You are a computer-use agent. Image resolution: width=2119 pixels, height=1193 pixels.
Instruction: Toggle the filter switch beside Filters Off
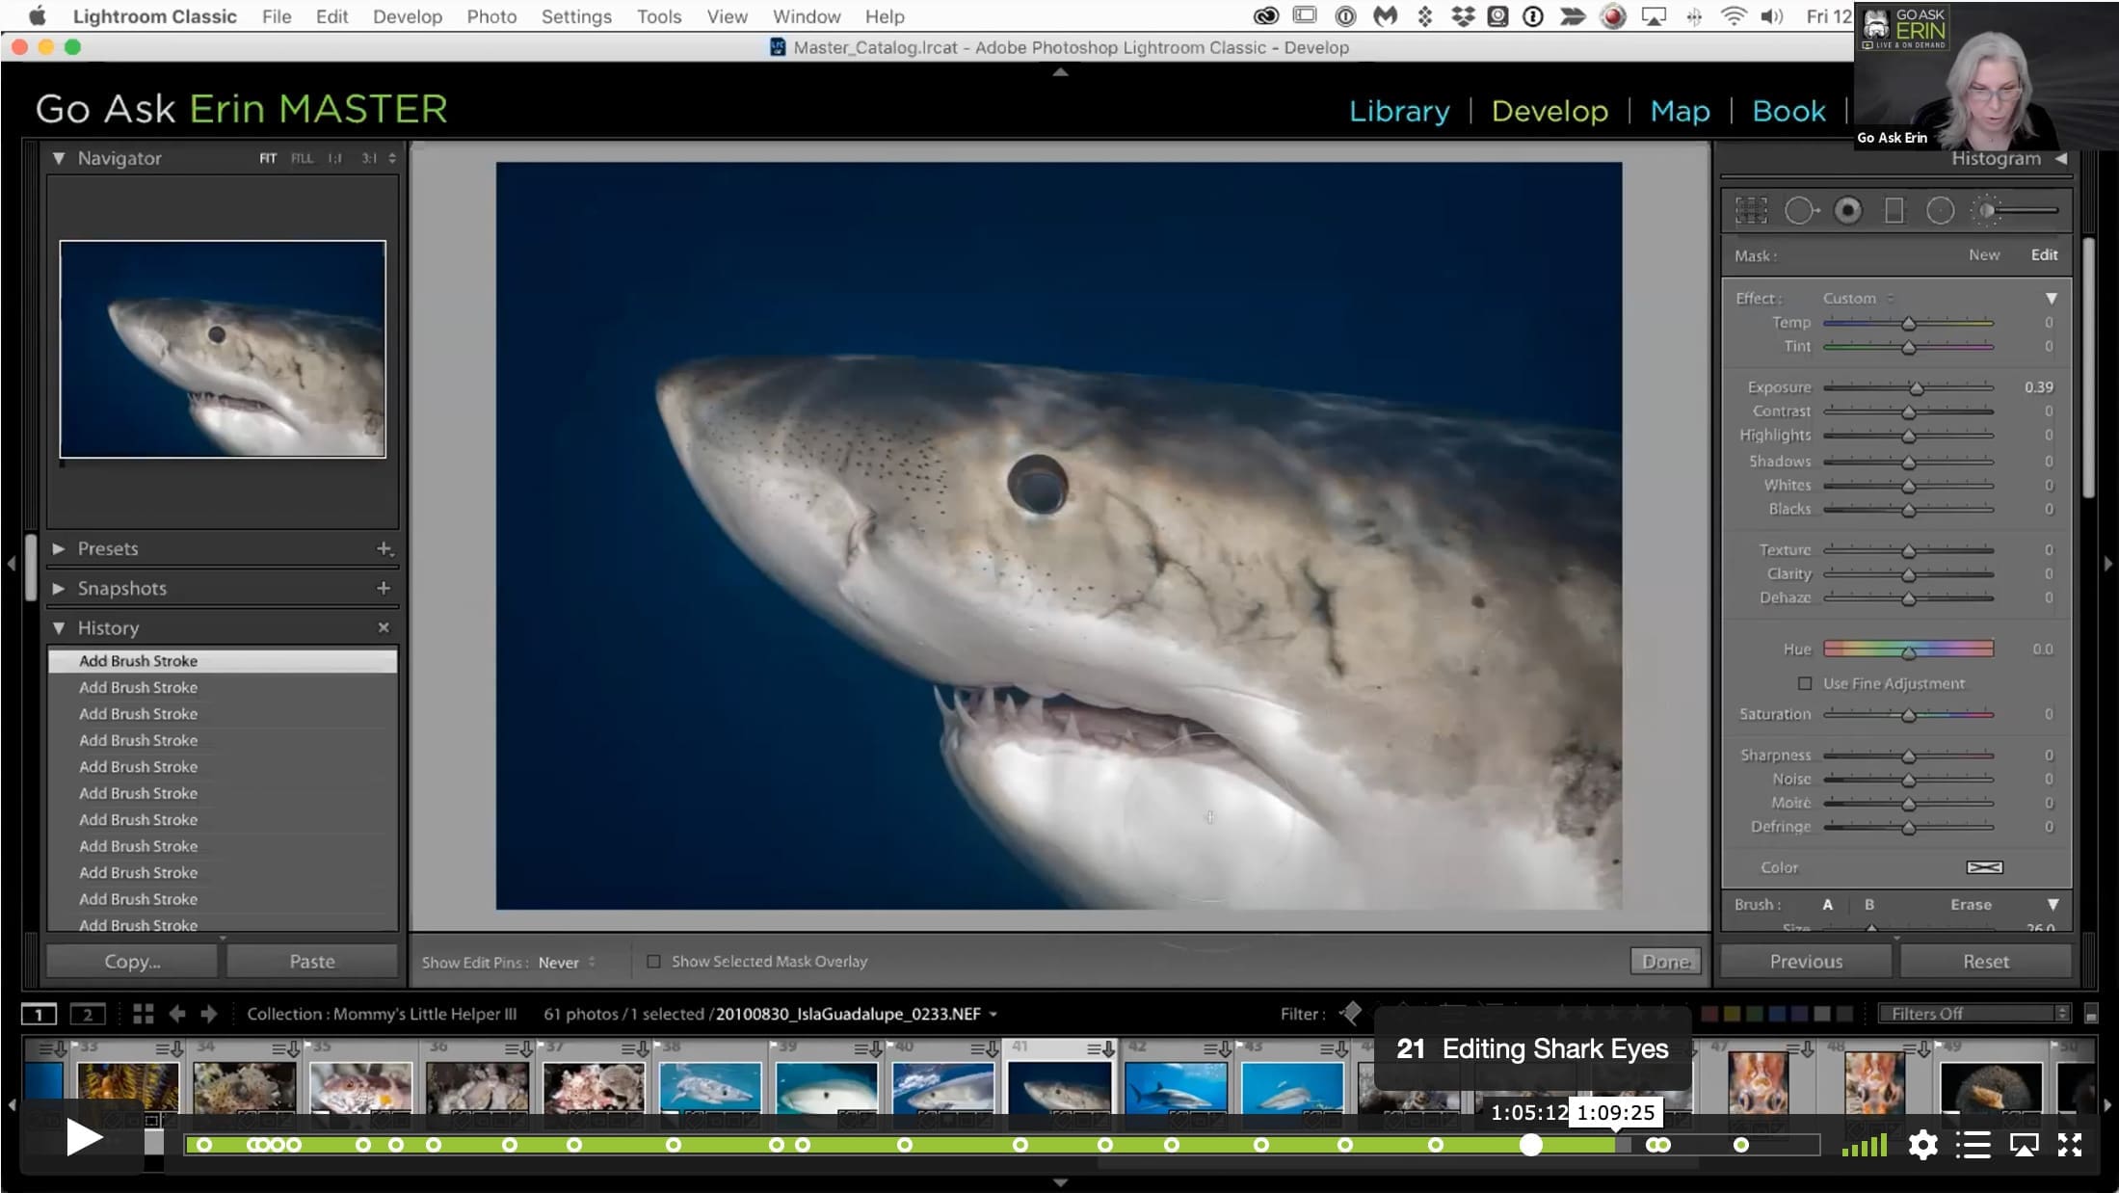(2091, 1014)
